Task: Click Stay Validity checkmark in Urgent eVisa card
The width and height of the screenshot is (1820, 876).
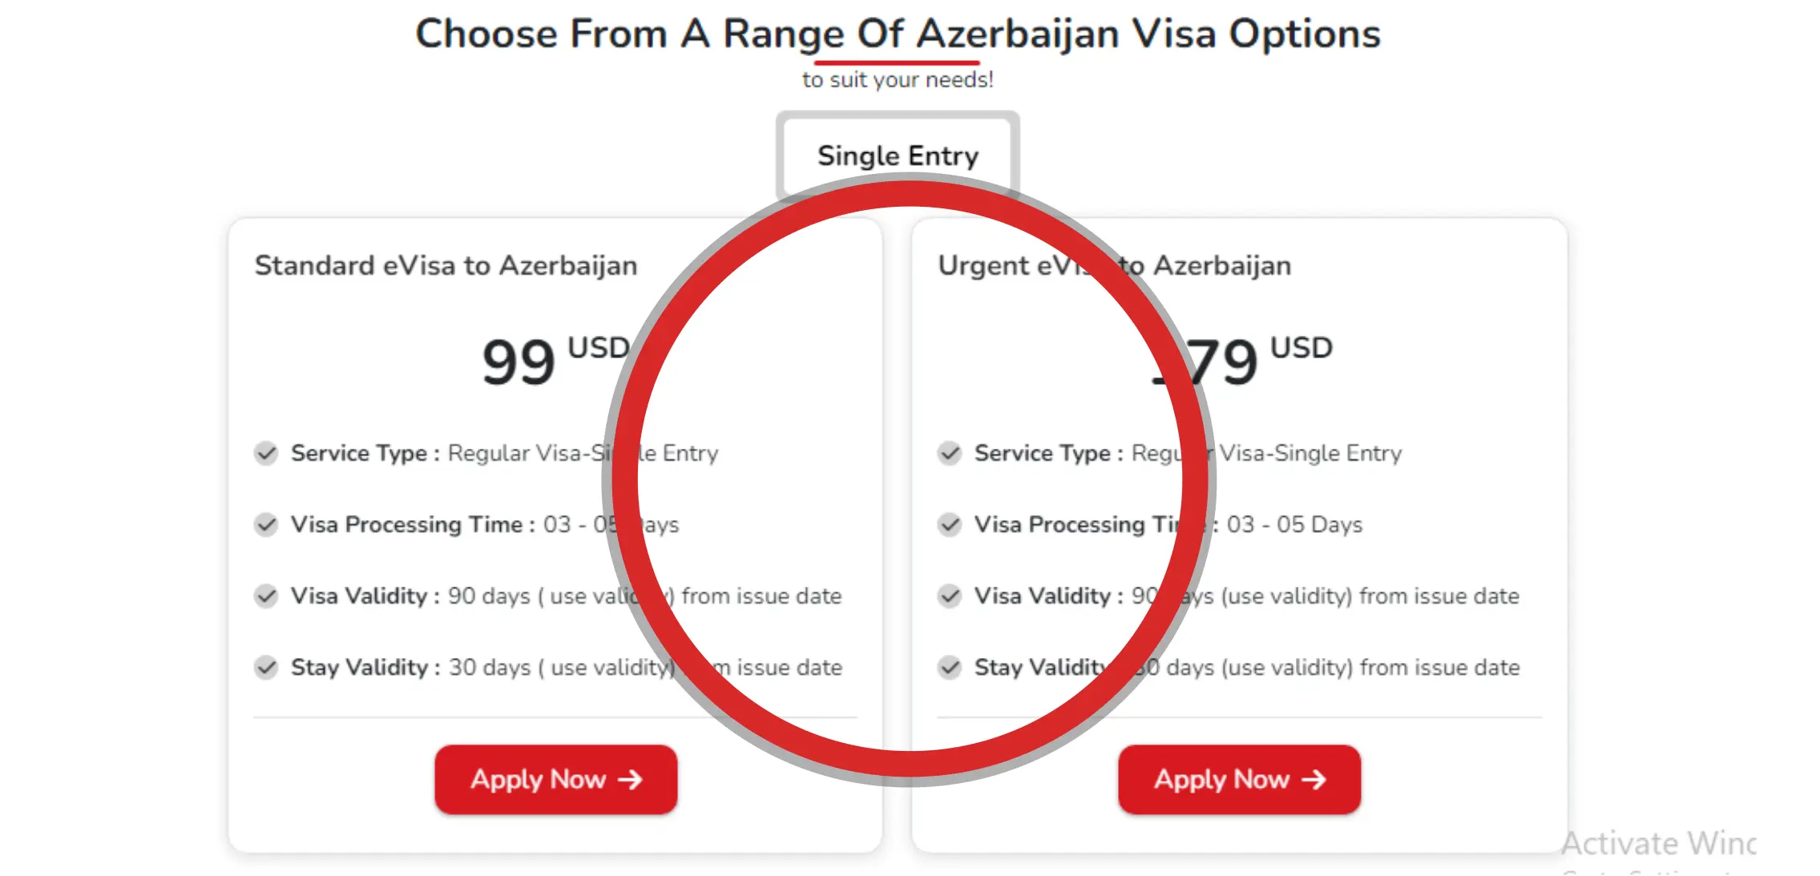Action: click(x=950, y=668)
